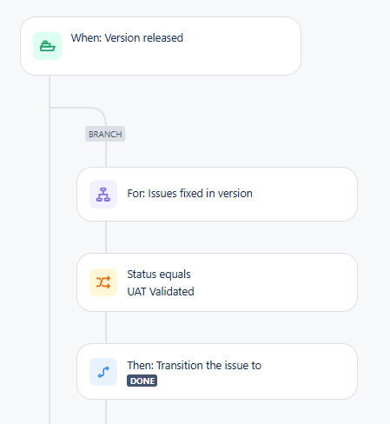Click the DONE status lozenge
The image size is (390, 424).
pos(142,381)
